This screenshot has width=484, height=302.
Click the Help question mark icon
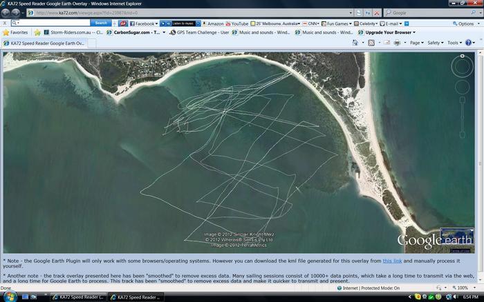click(x=469, y=43)
